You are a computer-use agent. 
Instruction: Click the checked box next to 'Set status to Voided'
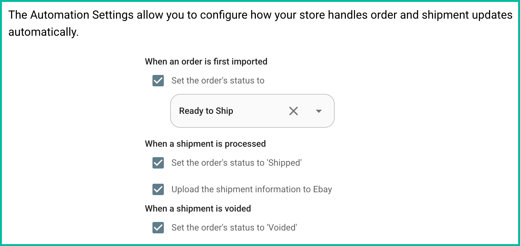point(158,227)
